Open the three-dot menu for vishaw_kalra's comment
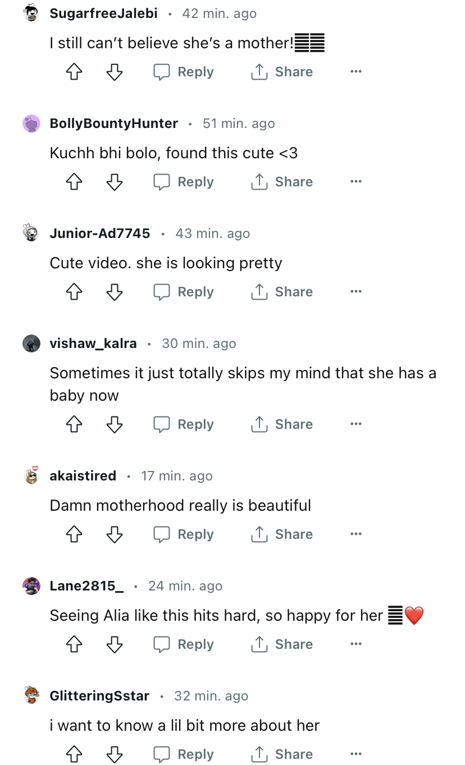465x765 pixels. [355, 424]
